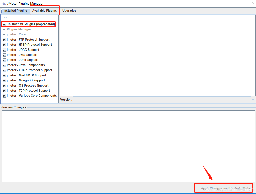Open the Version dropdown arrow
Viewport: 256px width, 194px height.
(253, 100)
